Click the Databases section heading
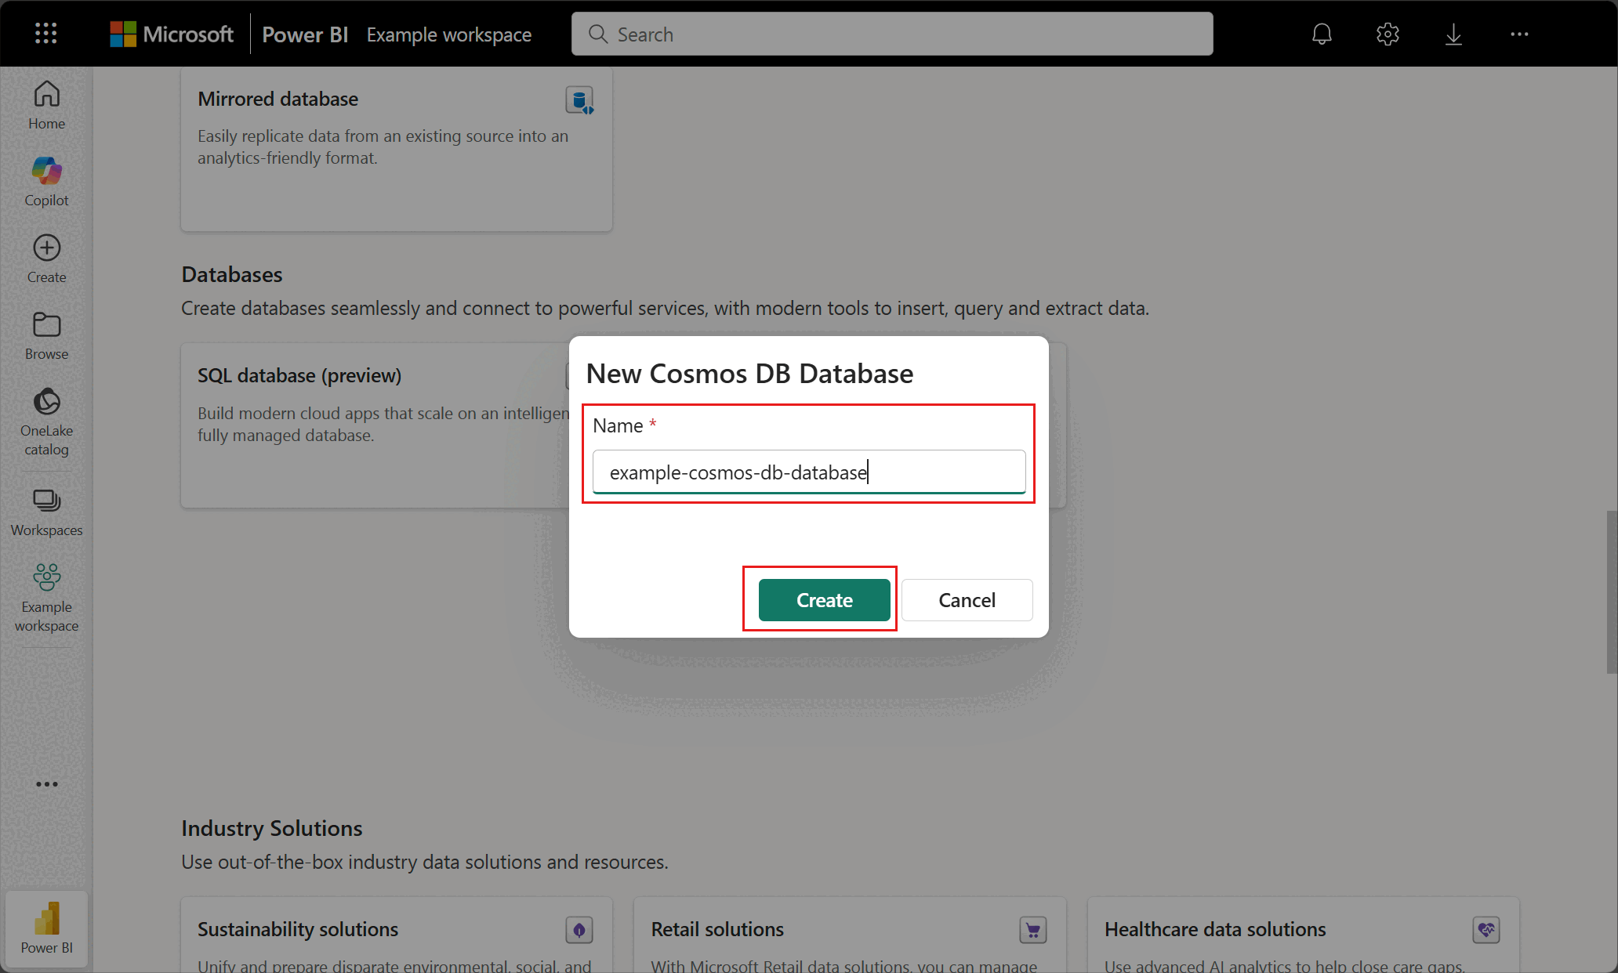The height and width of the screenshot is (973, 1618). coord(232,275)
